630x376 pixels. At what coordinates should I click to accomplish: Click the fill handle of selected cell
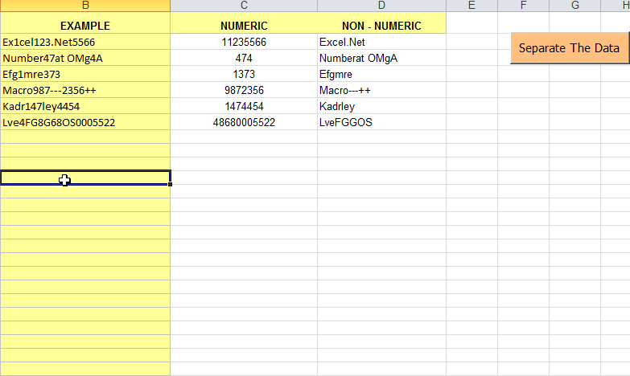[x=171, y=184]
